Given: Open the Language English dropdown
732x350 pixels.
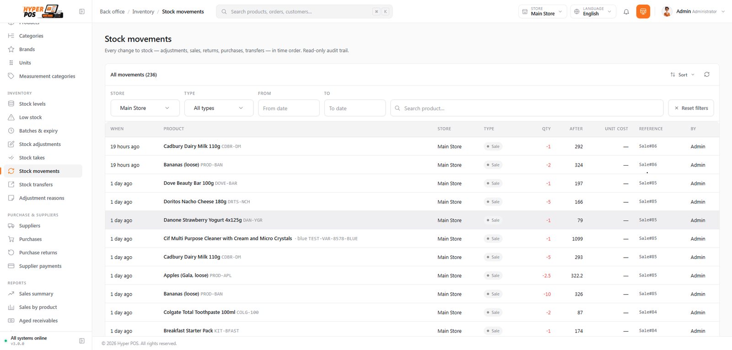Looking at the screenshot, I should pyautogui.click(x=593, y=11).
